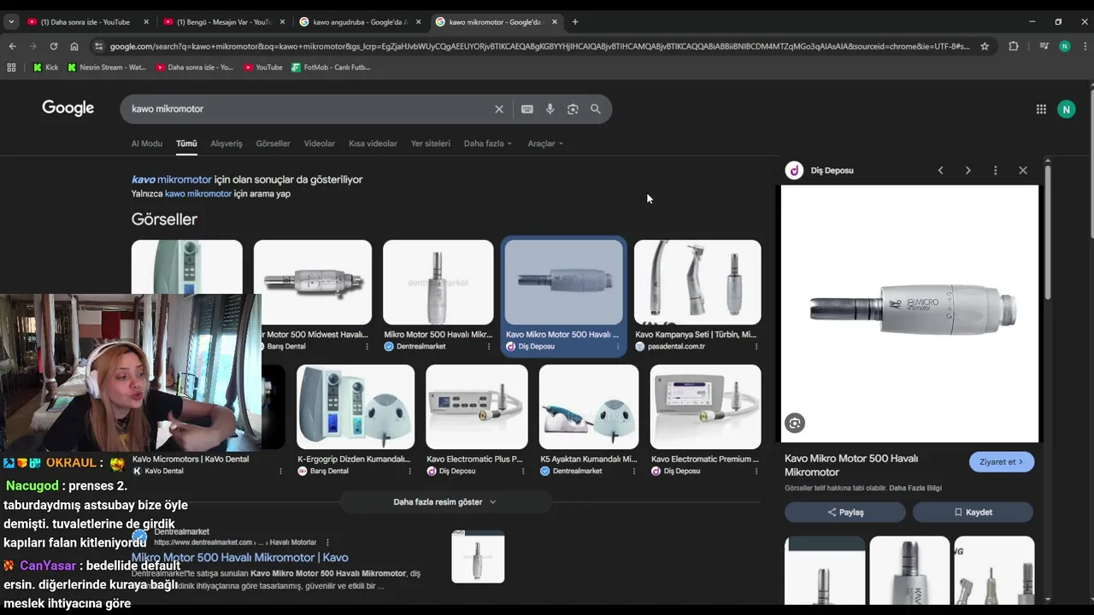Open options for pasadental.com.tr image

click(x=756, y=346)
